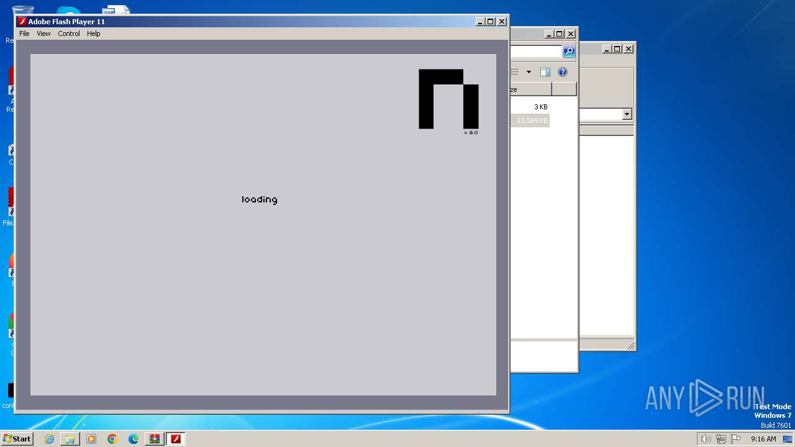Open the Start menu
Image resolution: width=795 pixels, height=447 pixels.
tap(17, 439)
